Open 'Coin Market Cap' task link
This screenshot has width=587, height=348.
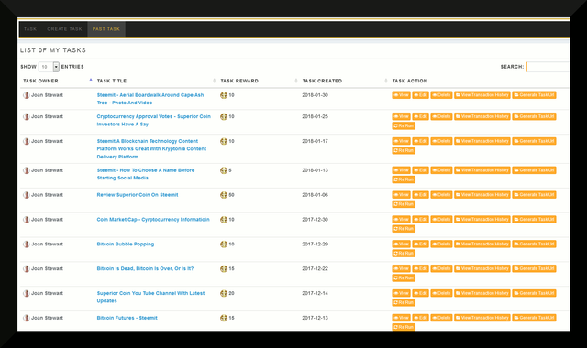(x=153, y=220)
